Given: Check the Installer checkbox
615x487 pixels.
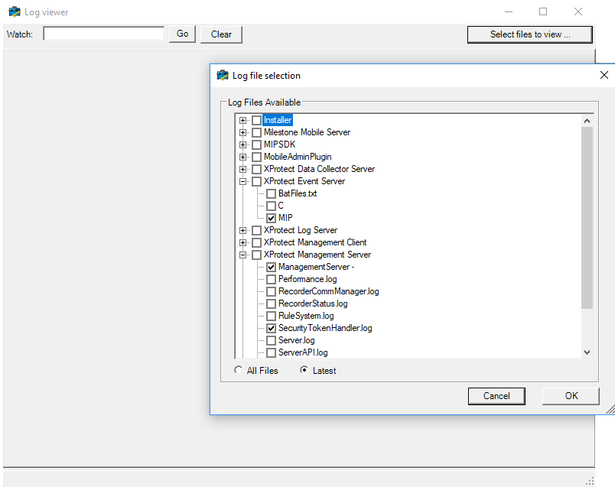Looking at the screenshot, I should 256,120.
